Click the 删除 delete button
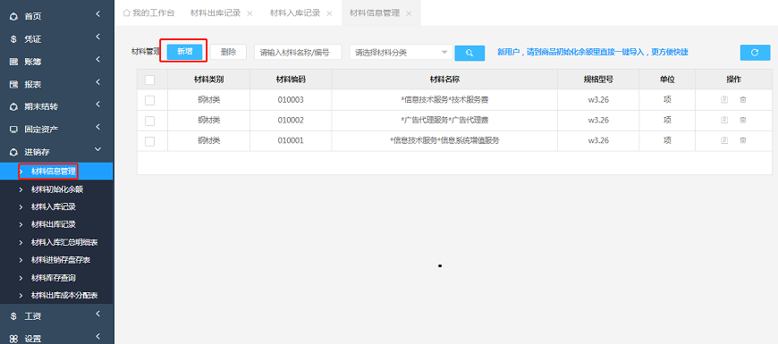 click(x=228, y=52)
